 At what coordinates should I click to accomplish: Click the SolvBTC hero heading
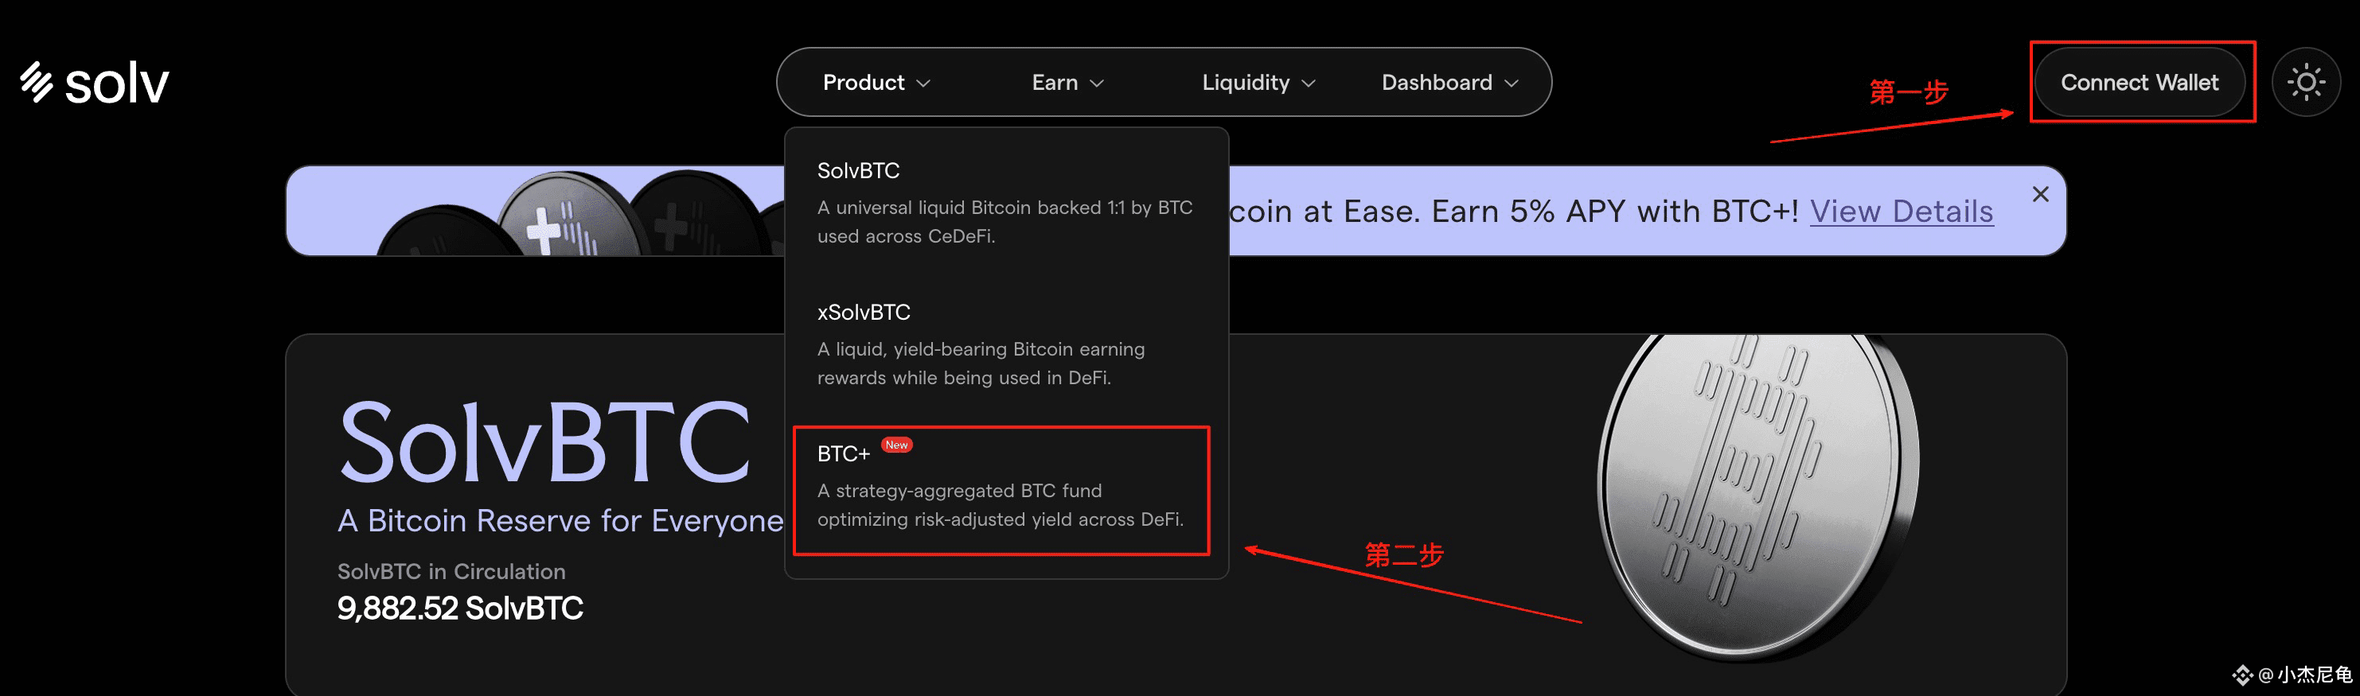[545, 442]
